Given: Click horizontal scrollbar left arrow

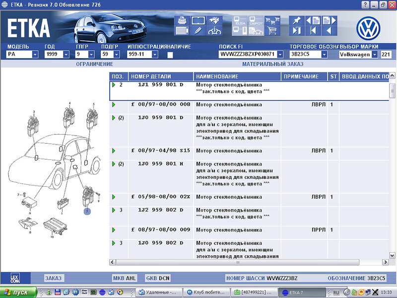Looking at the screenshot, I should 113,262.
